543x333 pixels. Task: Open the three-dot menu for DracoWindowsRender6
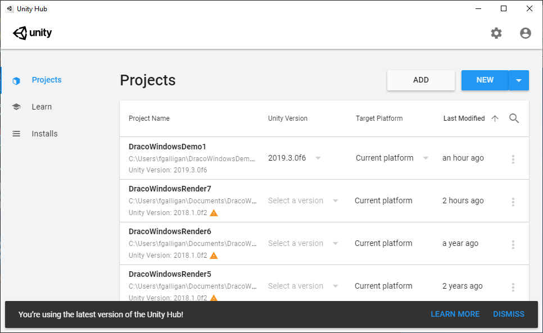[513, 244]
